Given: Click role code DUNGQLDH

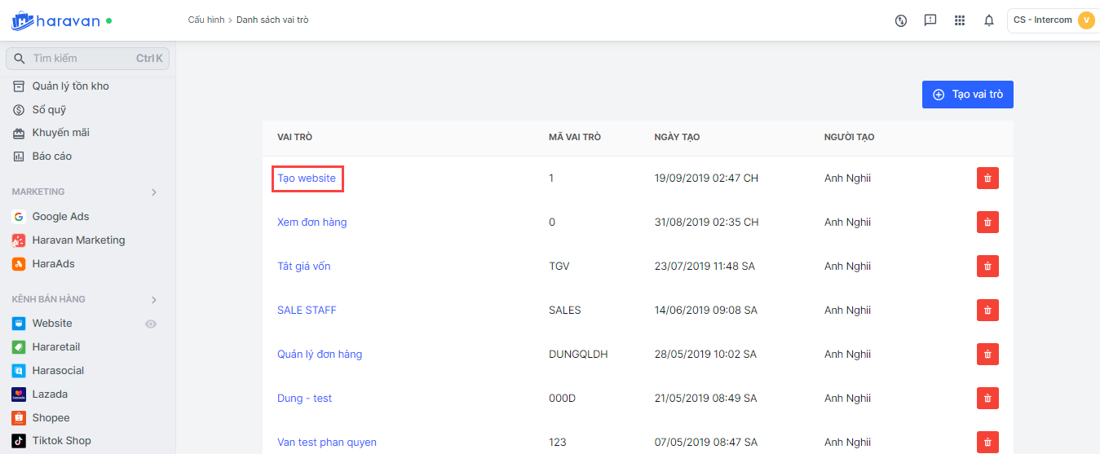Looking at the screenshot, I should click(578, 355).
